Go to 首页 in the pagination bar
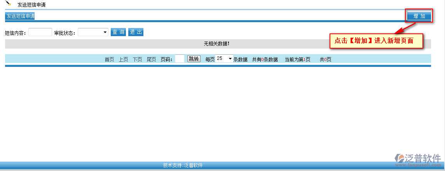This screenshot has height=171, width=445. (109, 59)
